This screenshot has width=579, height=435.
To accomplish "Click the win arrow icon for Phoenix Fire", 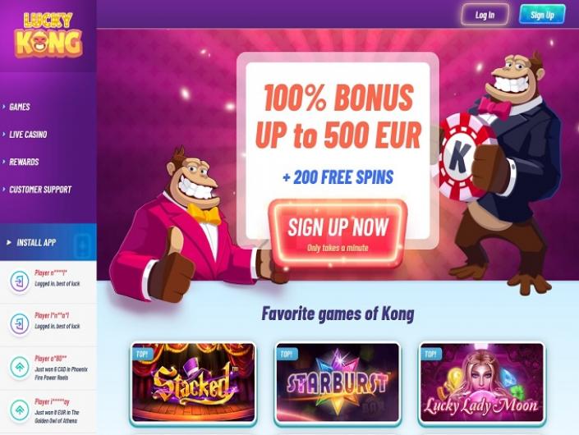I will [x=20, y=367].
